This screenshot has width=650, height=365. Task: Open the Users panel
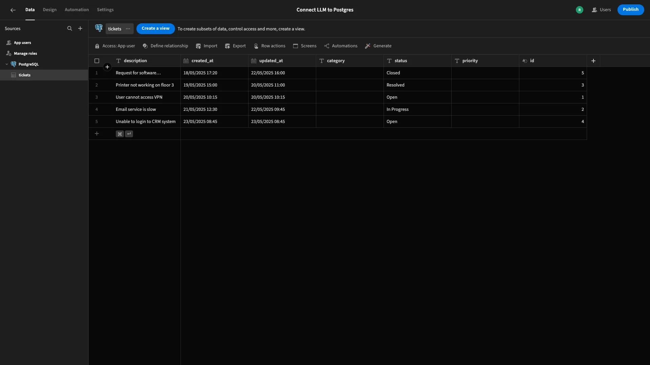601,10
